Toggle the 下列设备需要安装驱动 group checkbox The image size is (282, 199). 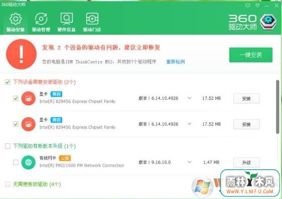pyautogui.click(x=7, y=82)
